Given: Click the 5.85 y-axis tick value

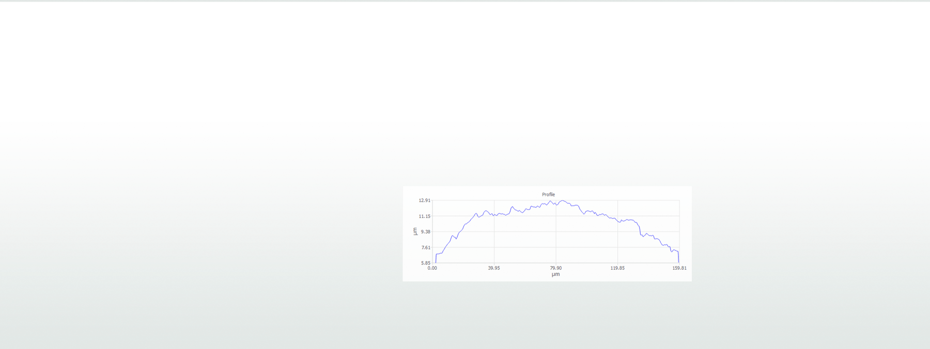Looking at the screenshot, I should coord(425,263).
